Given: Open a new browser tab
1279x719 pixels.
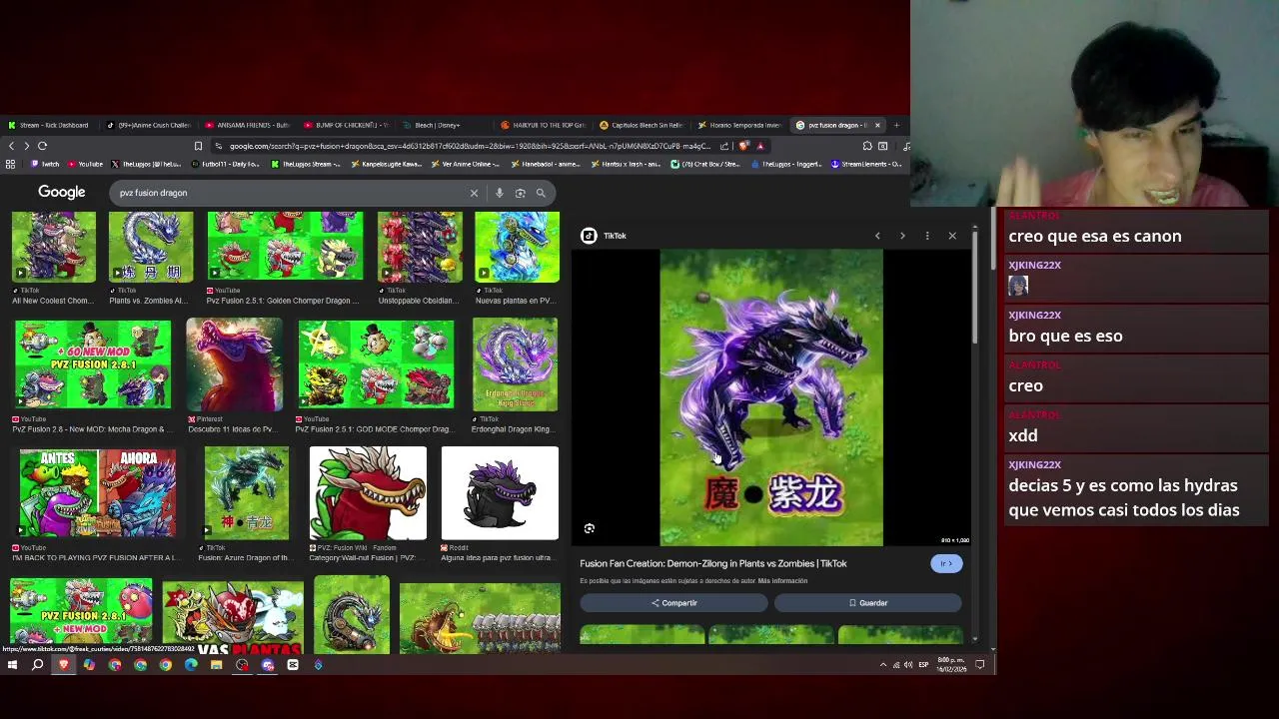Looking at the screenshot, I should (896, 125).
